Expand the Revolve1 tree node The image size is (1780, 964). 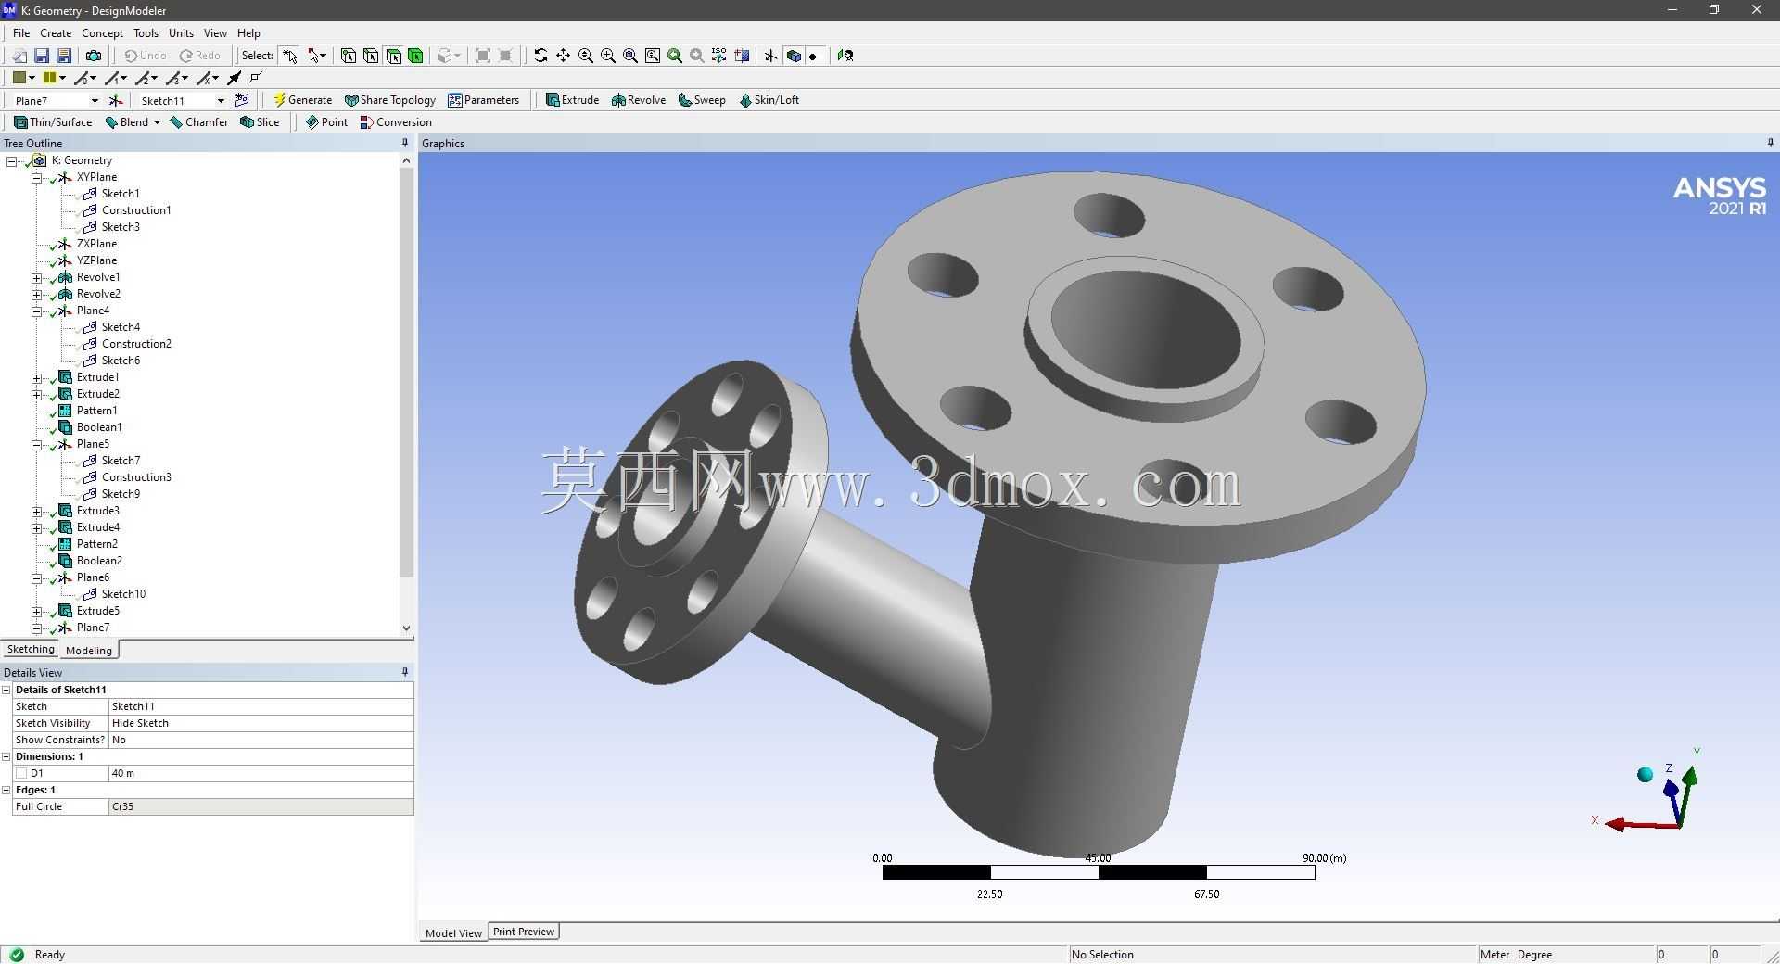[36, 277]
